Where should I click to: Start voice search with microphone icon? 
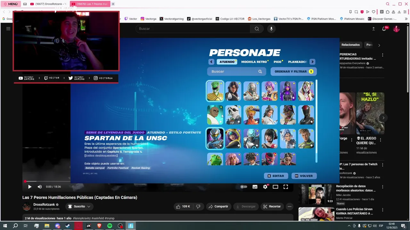(x=271, y=29)
